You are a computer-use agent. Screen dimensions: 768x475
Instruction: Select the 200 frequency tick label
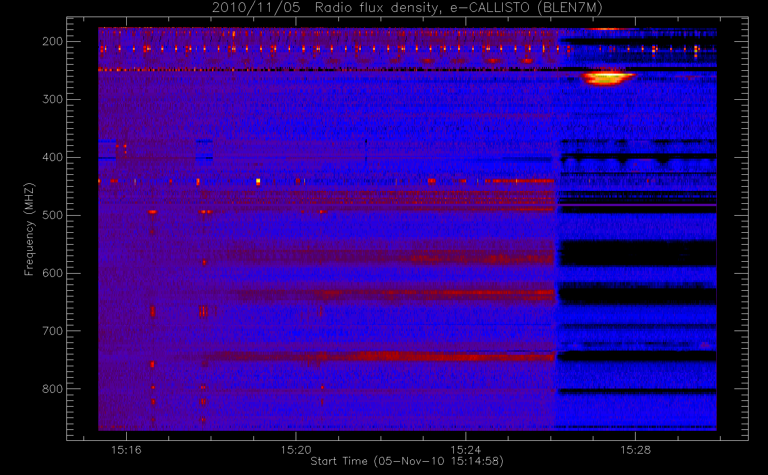(53, 41)
